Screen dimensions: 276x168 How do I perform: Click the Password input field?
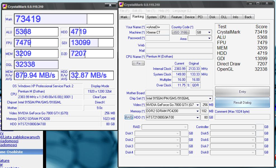click(158, 38)
